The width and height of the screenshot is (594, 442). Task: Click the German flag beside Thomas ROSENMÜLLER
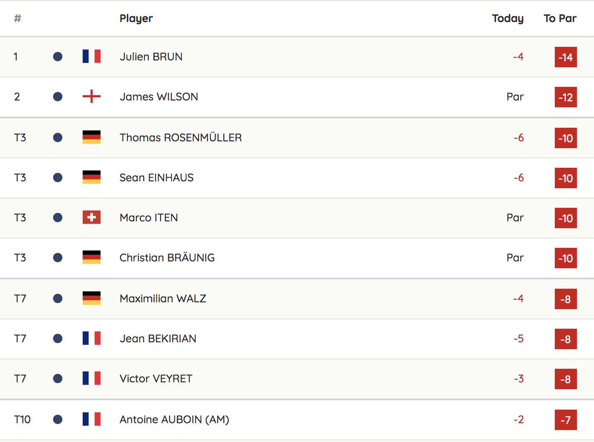92,137
